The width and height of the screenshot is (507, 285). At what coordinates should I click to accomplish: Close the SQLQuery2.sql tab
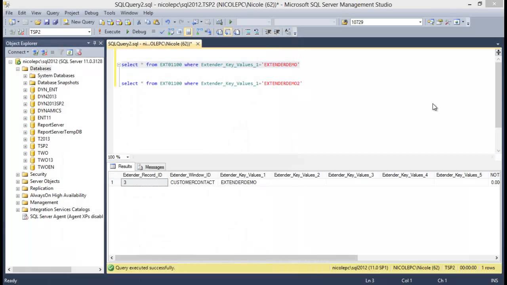(198, 44)
